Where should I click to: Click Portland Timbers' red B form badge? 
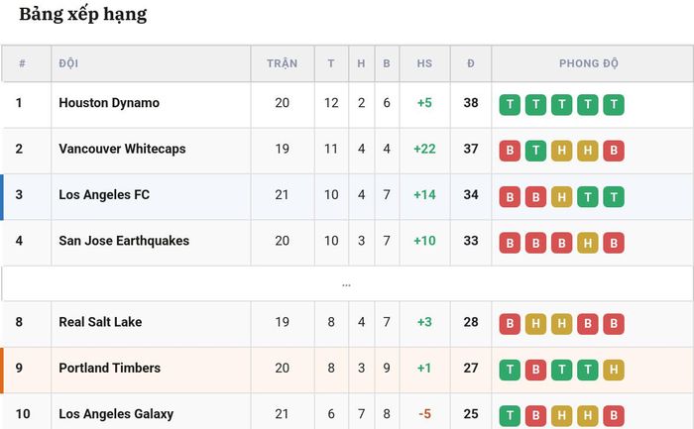pos(535,370)
